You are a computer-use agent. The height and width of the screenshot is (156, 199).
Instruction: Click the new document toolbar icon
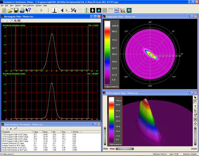point(4,10)
